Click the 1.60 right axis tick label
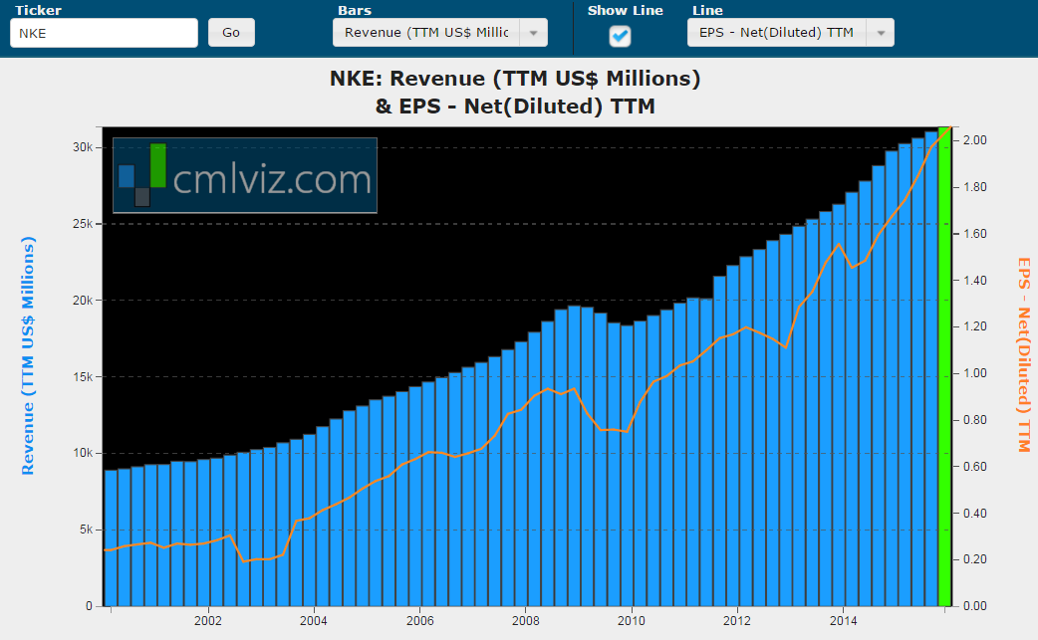Viewport: 1038px width, 640px height. coord(974,233)
